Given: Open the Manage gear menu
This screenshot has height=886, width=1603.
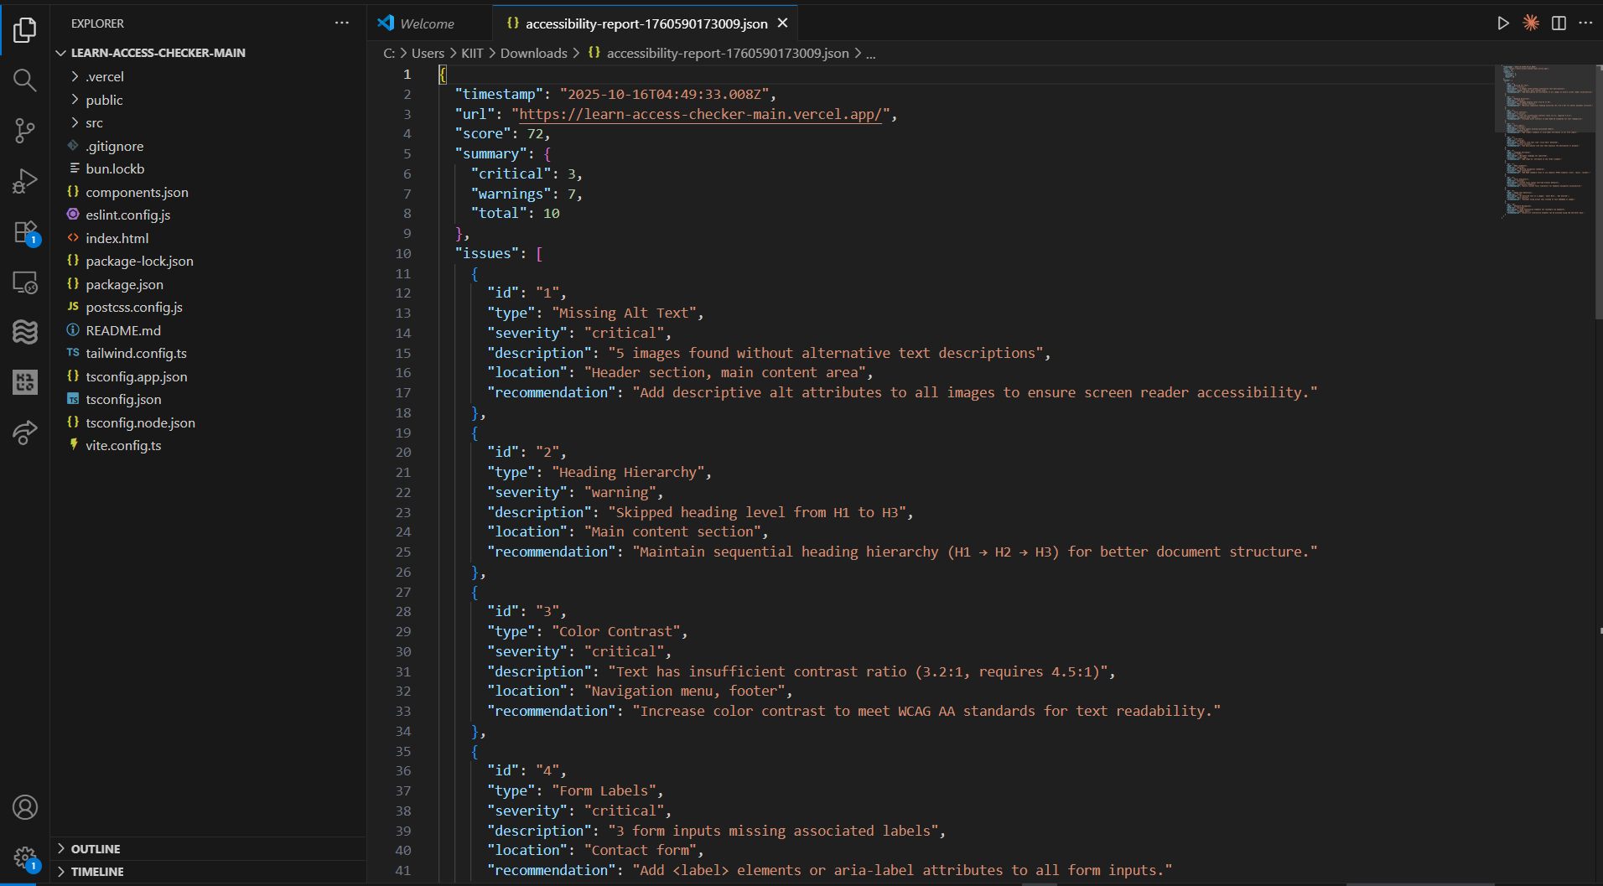Looking at the screenshot, I should (25, 858).
